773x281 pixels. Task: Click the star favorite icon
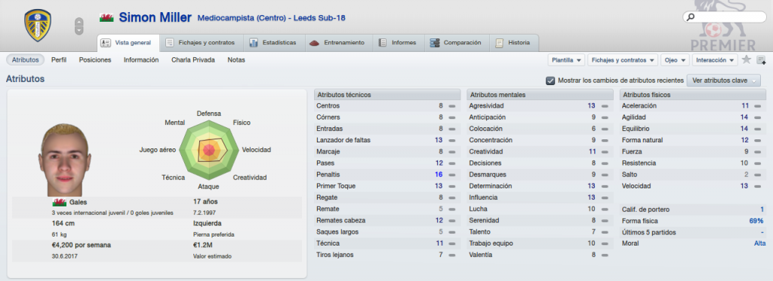pyautogui.click(x=747, y=60)
